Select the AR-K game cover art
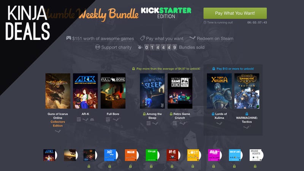This screenshot has height=171, width=304. point(85,91)
